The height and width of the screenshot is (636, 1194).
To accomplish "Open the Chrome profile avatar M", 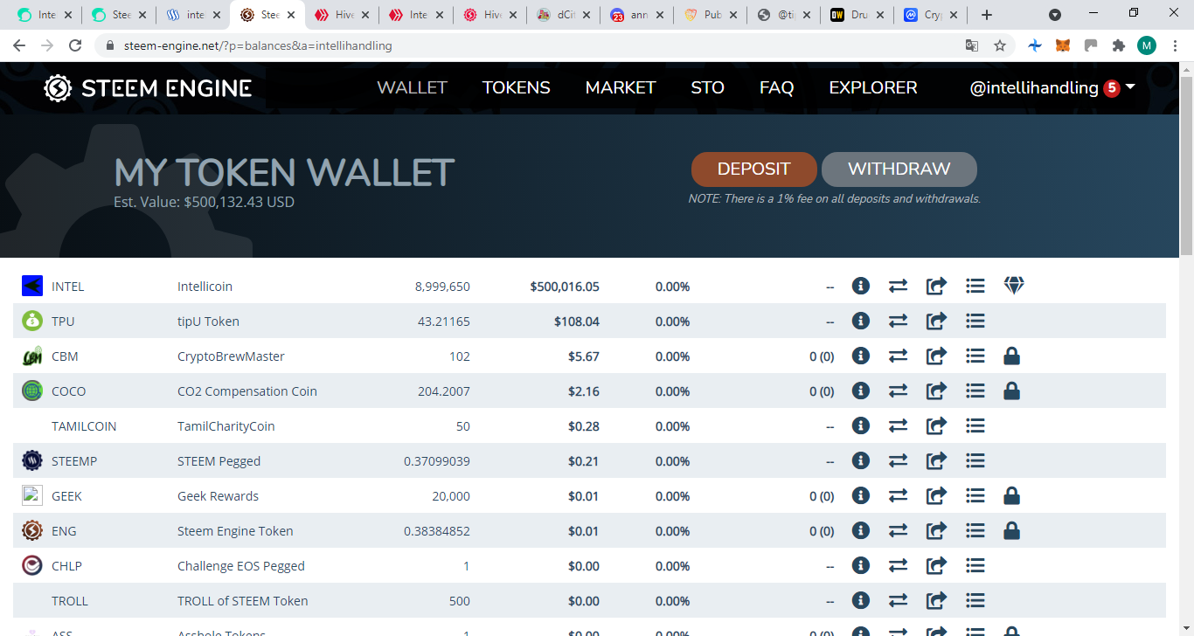I will [1147, 45].
